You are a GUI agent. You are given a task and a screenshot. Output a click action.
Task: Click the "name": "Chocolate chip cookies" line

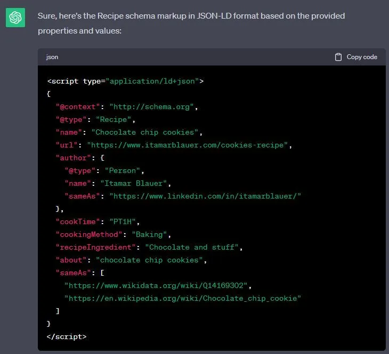(x=129, y=133)
